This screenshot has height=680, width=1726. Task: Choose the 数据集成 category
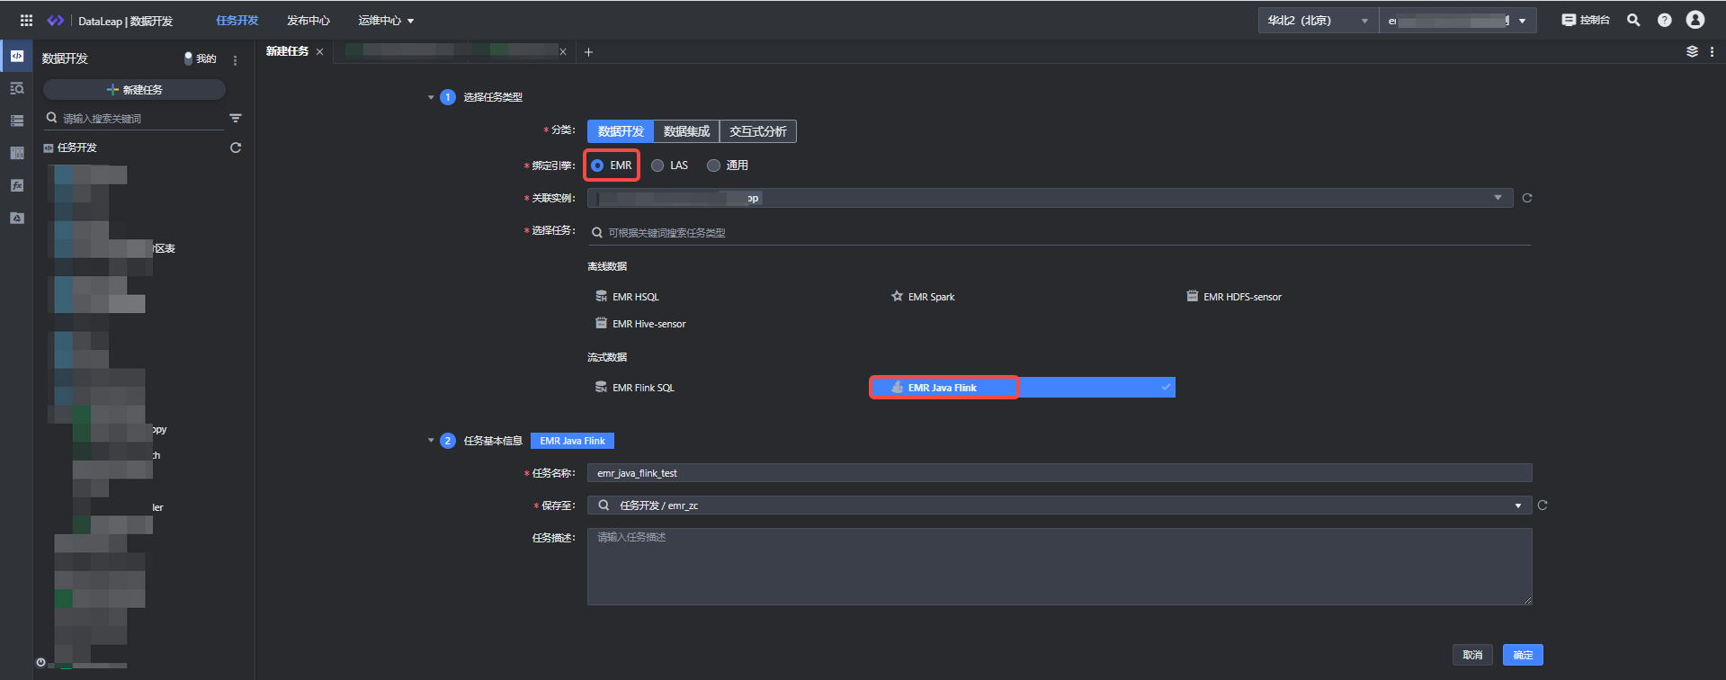[x=686, y=131]
